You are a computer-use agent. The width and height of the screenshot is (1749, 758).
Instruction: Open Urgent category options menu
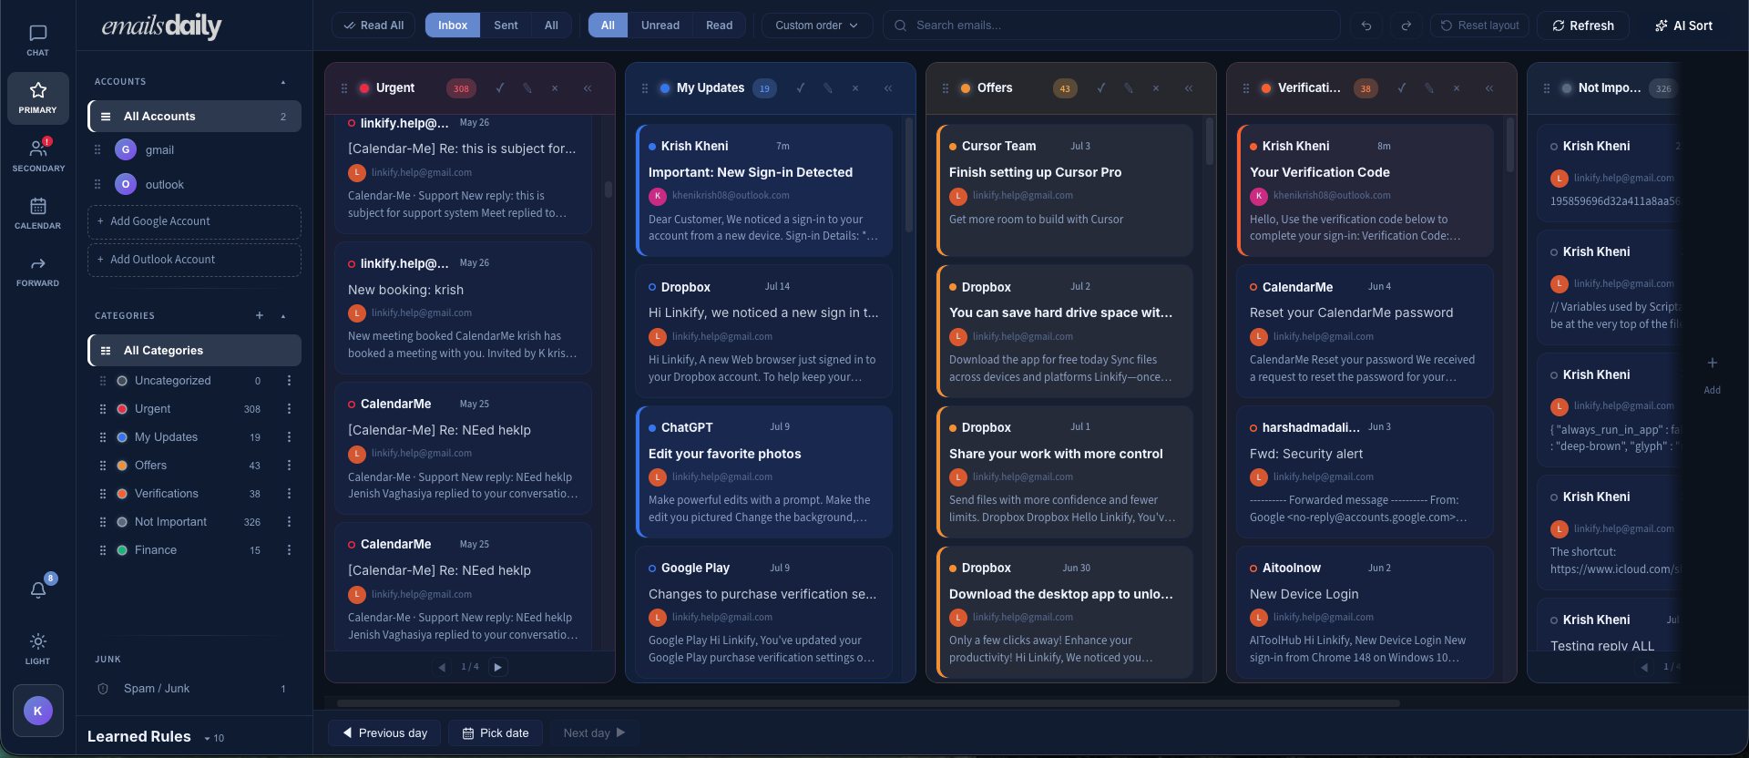pyautogui.click(x=289, y=409)
